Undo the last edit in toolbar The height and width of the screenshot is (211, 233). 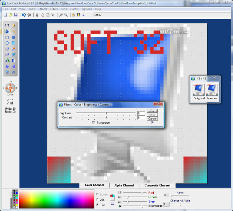[24, 15]
